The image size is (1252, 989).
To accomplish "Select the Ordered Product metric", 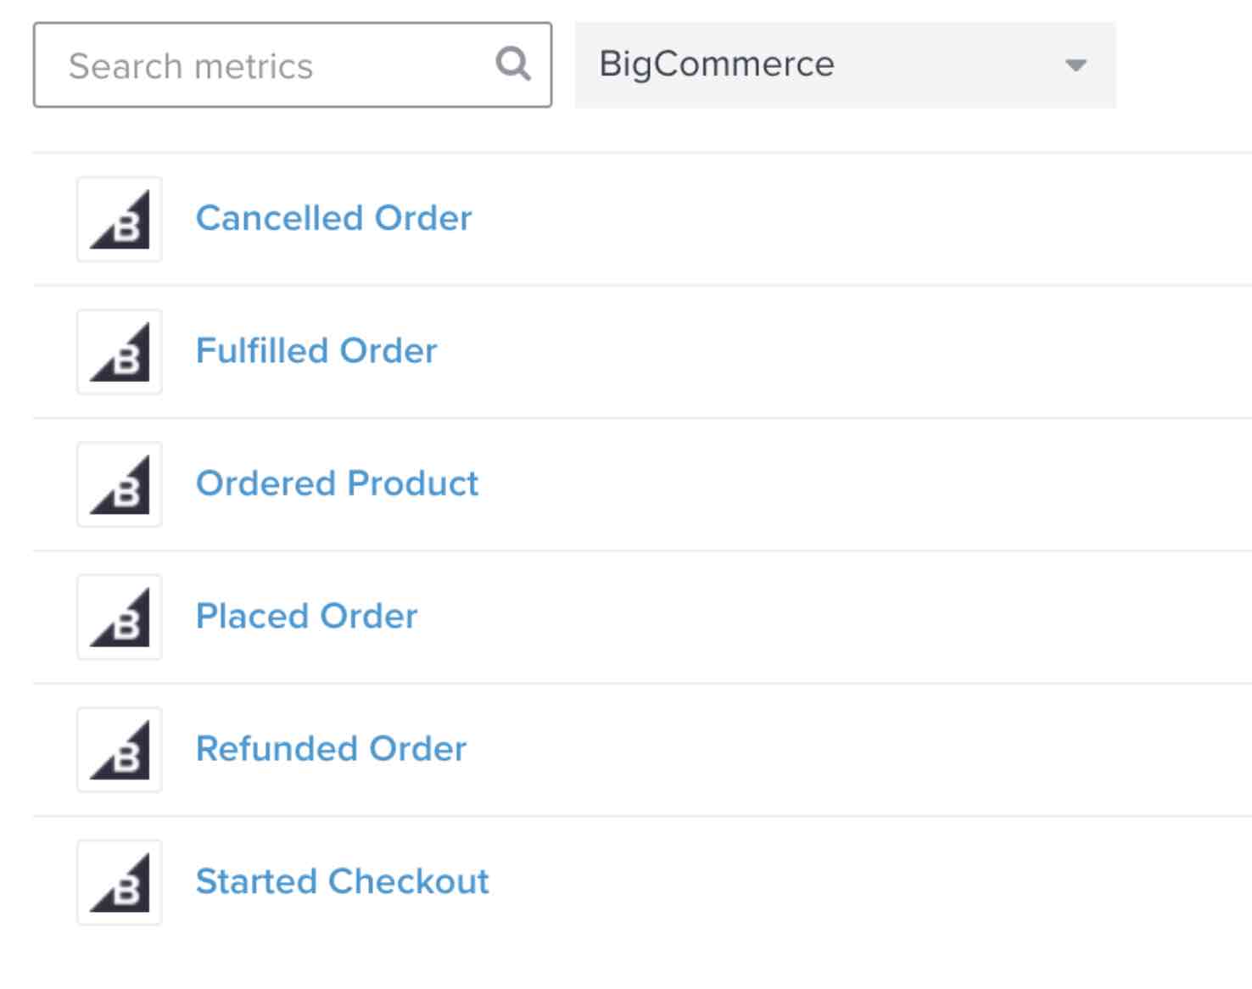I will (337, 484).
